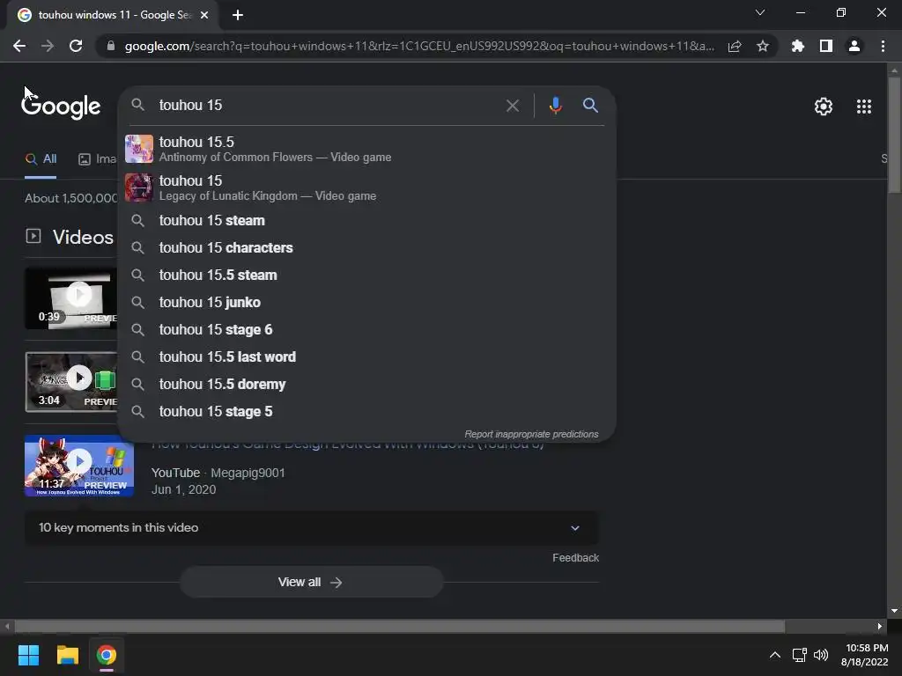Clear the search box text

tap(512, 106)
